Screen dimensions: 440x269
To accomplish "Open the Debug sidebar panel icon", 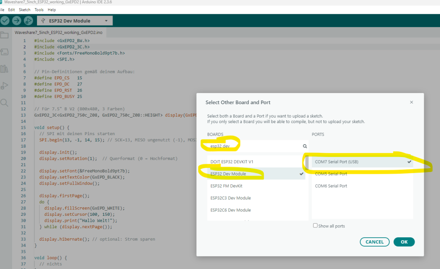I will 4,85.
